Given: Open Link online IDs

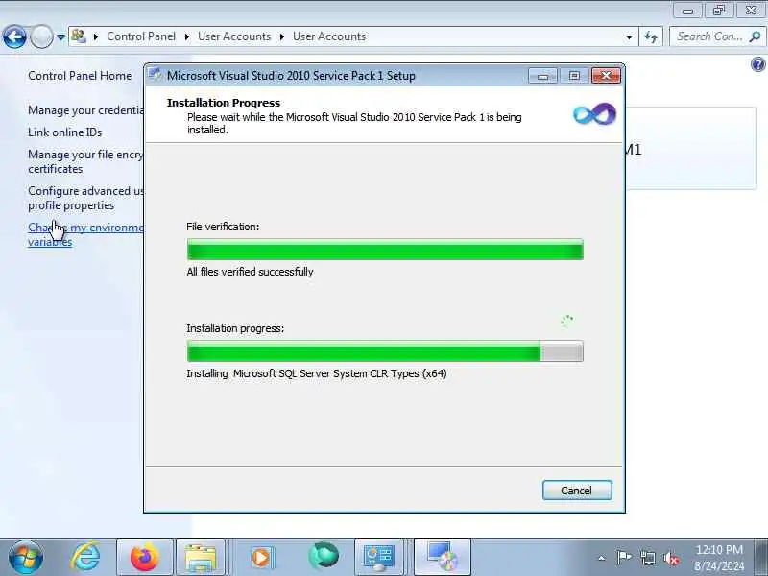Looking at the screenshot, I should click(64, 132).
